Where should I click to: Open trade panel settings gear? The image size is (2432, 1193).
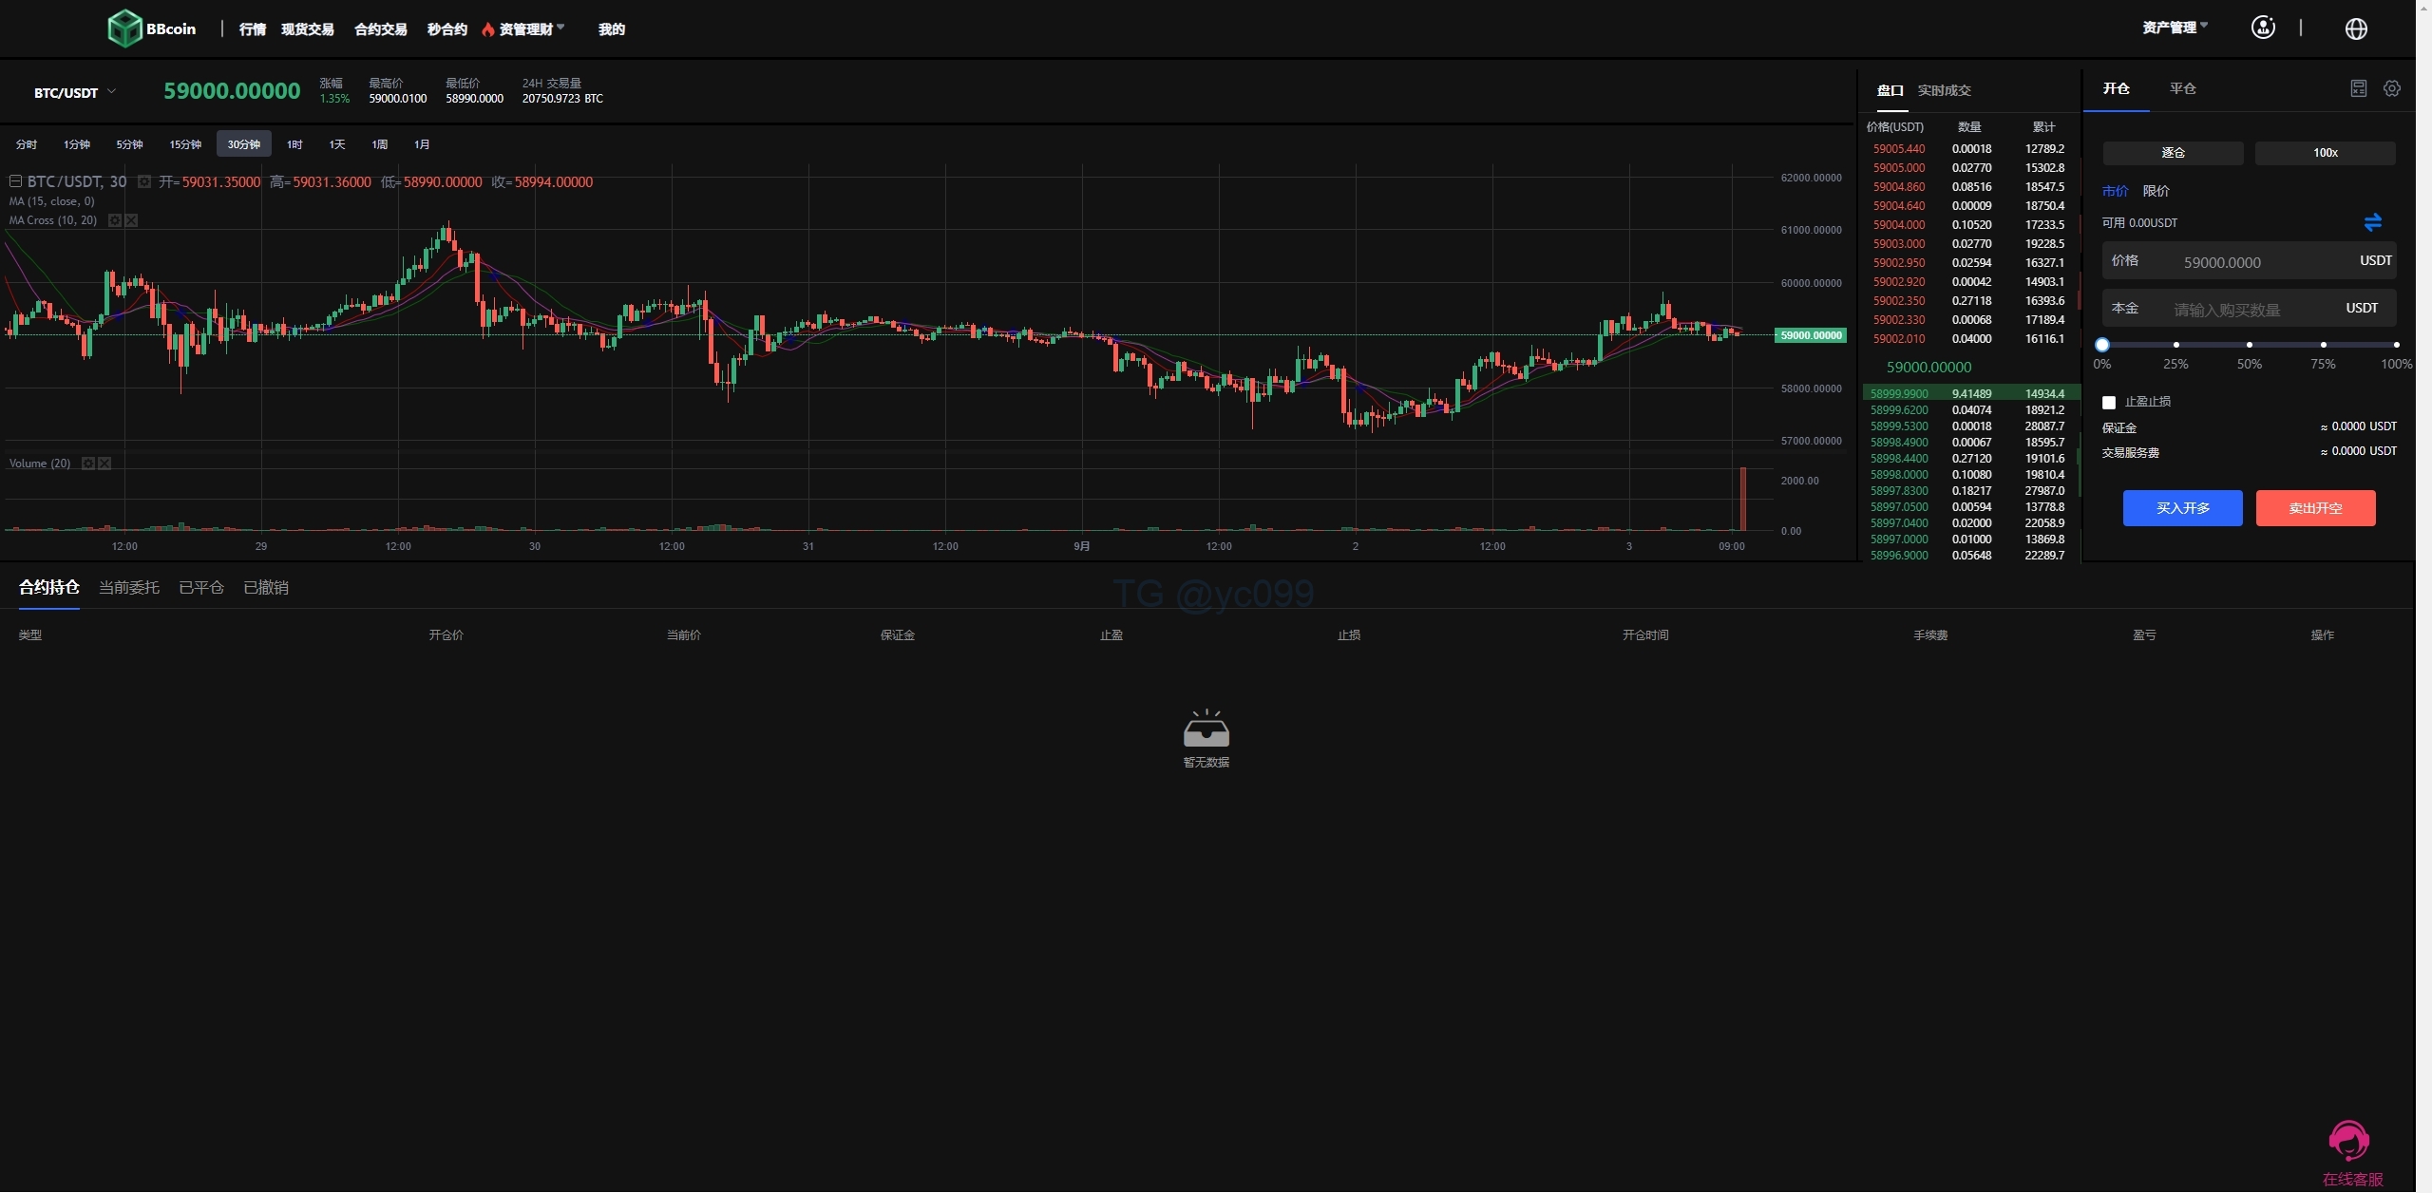2392,88
